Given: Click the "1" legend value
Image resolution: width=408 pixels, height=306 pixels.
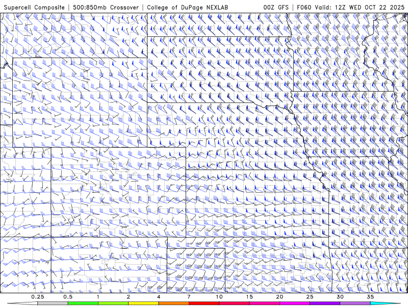Looking at the screenshot, I should pos(98,297).
